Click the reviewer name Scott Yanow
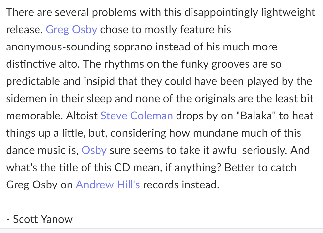323x233 pixels. point(43,219)
